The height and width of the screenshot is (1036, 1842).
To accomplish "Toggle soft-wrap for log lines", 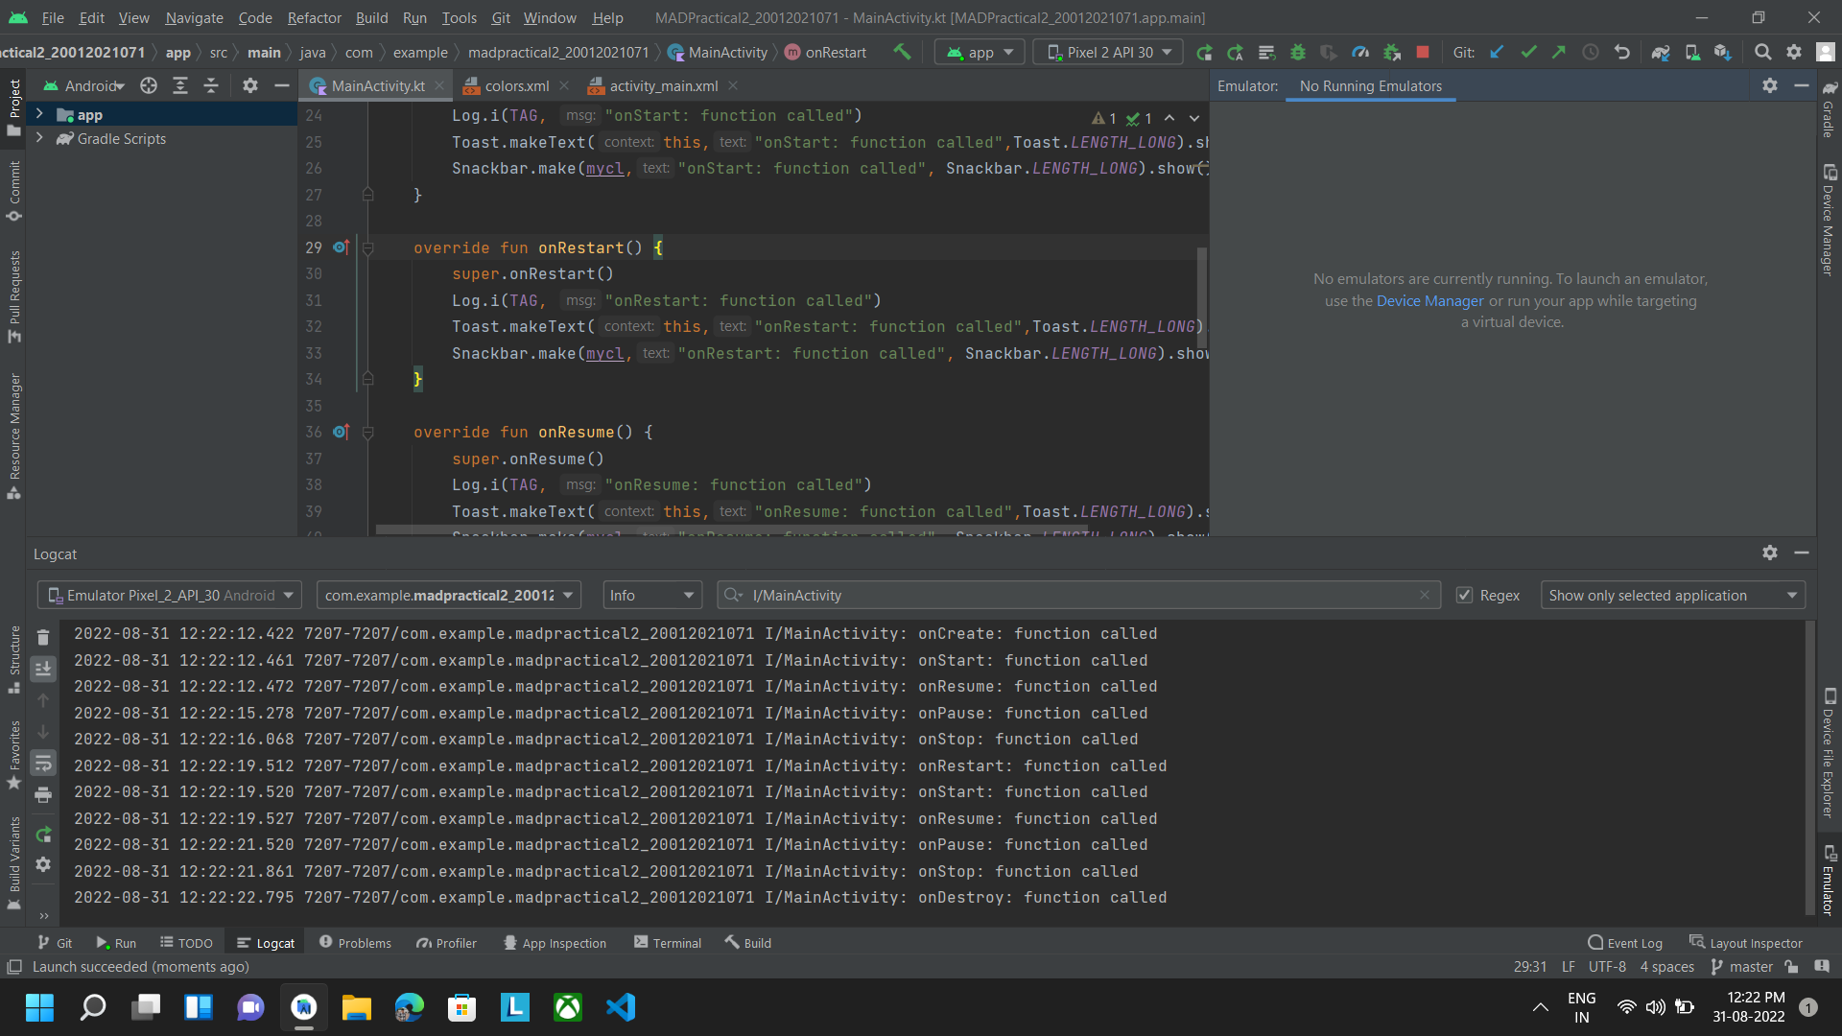I will pos(43,764).
